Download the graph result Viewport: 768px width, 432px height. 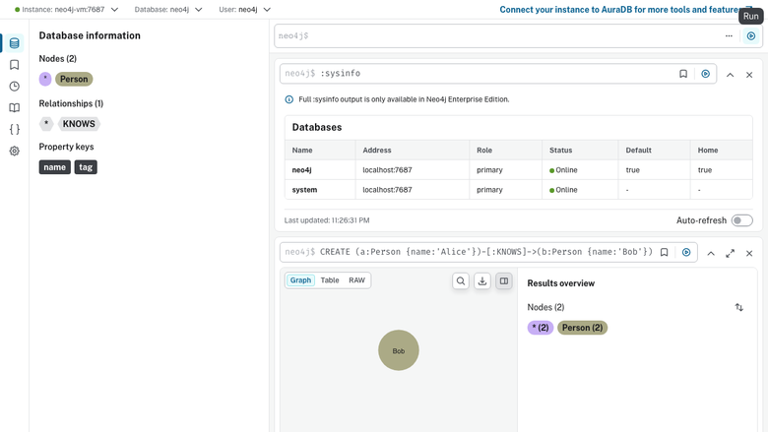click(x=481, y=280)
